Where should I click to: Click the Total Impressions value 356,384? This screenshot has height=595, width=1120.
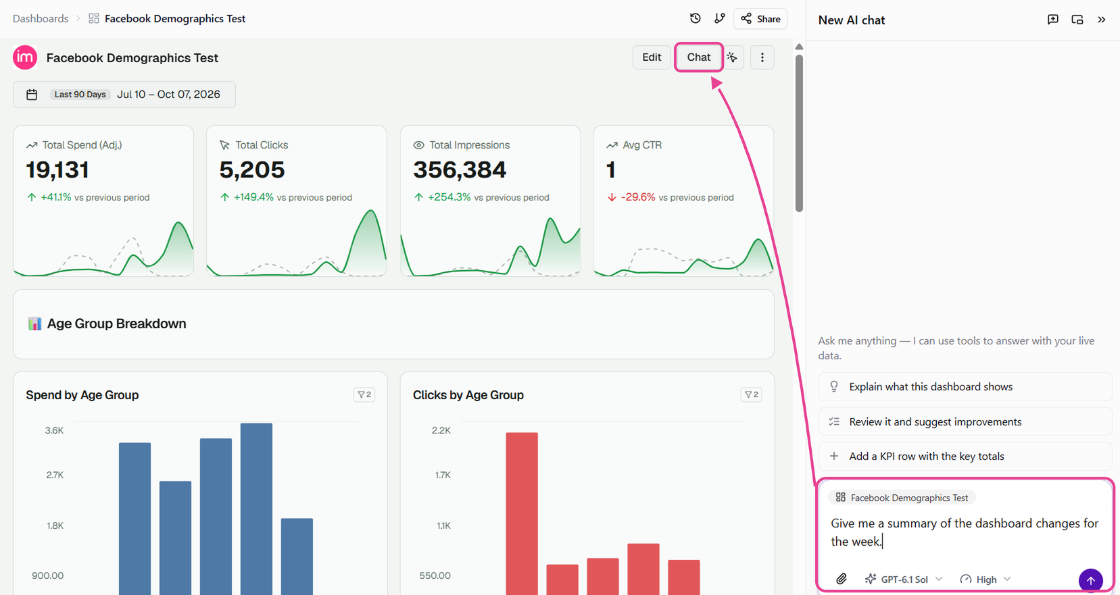(x=460, y=170)
